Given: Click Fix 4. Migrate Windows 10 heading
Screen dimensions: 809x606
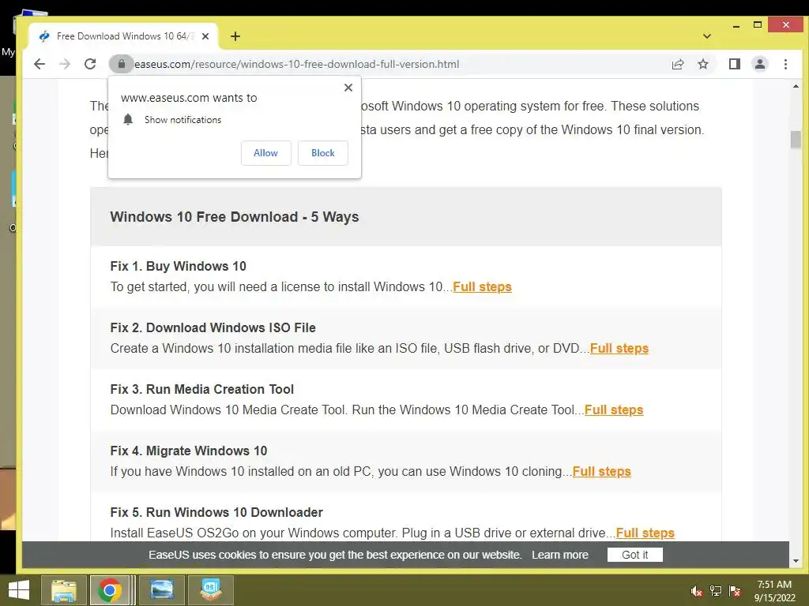Looking at the screenshot, I should coord(188,451).
